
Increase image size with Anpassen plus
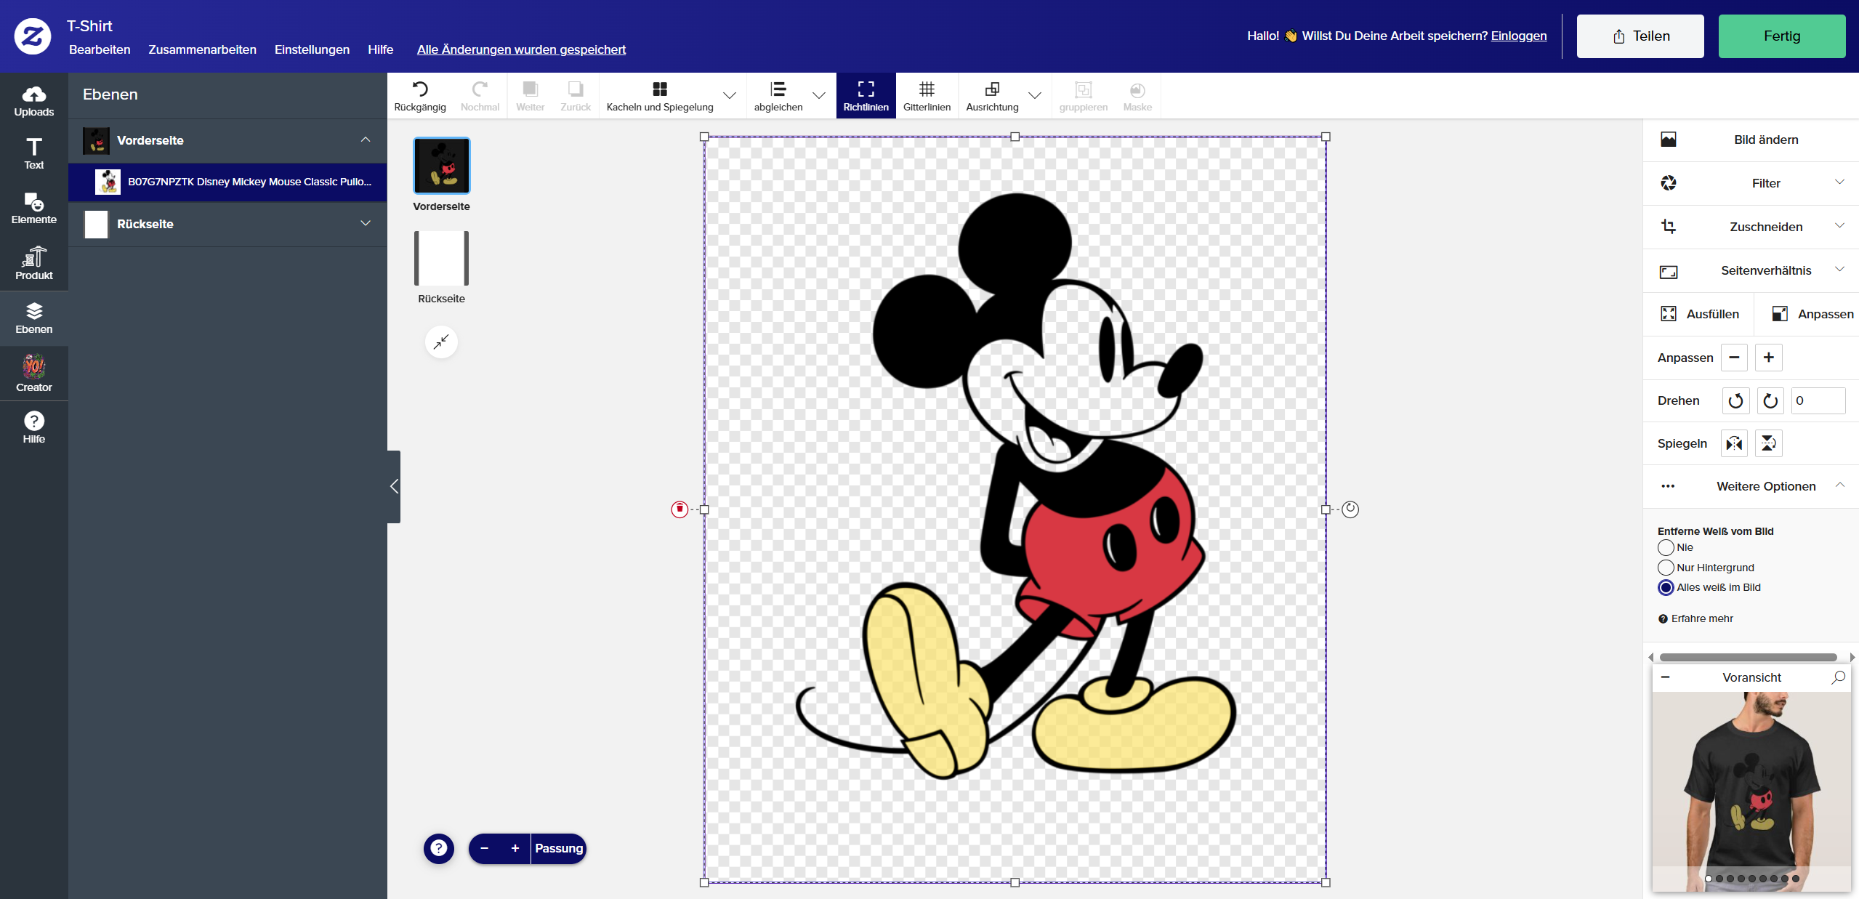1768,358
